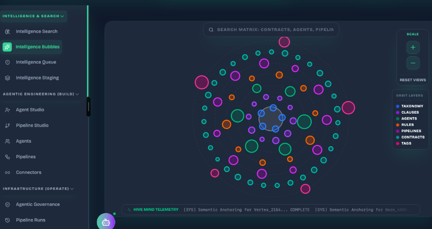Toggle the Tags orbit layer
Image resolution: width=432 pixels, height=229 pixels.
tap(404, 144)
